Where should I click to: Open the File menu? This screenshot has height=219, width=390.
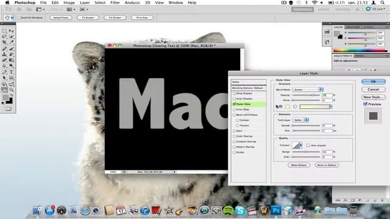[x=43, y=2]
